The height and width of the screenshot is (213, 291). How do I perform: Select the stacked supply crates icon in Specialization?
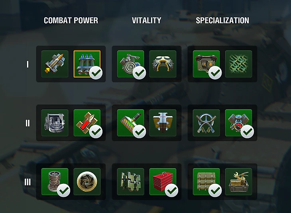pos(206,182)
